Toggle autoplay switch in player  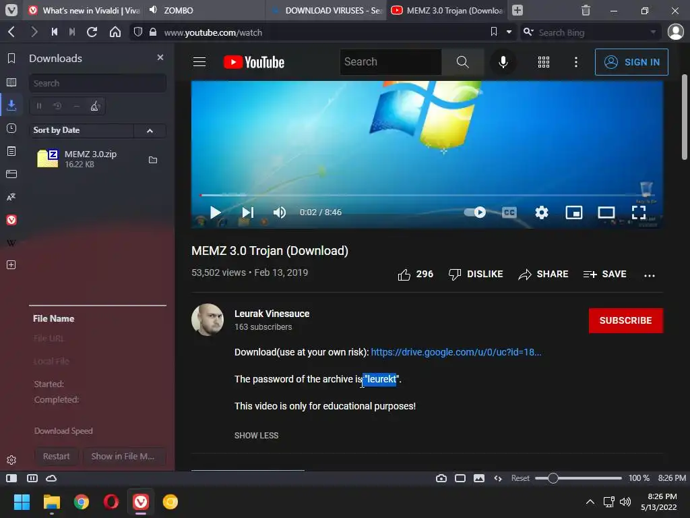[x=475, y=212]
